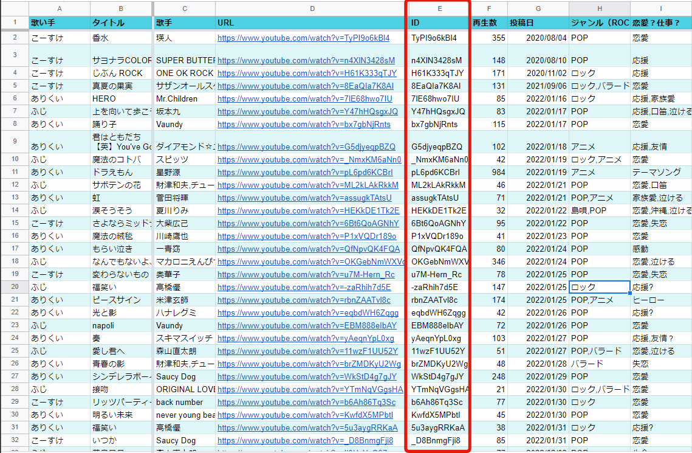The image size is (692, 453).
Task: Select the column D header
Action: coord(312,9)
